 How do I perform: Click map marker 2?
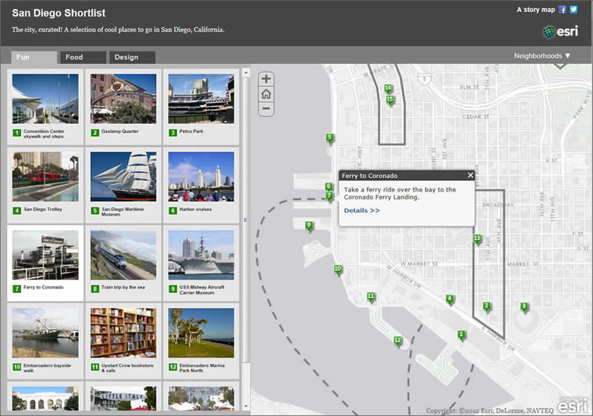(x=487, y=307)
